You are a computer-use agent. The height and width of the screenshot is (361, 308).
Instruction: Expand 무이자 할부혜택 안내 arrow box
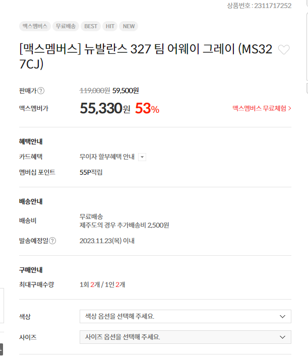click(x=142, y=157)
